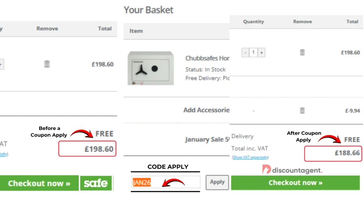Expand the Add Accessories row
Viewport: 364px width, 204px height.
point(206,110)
